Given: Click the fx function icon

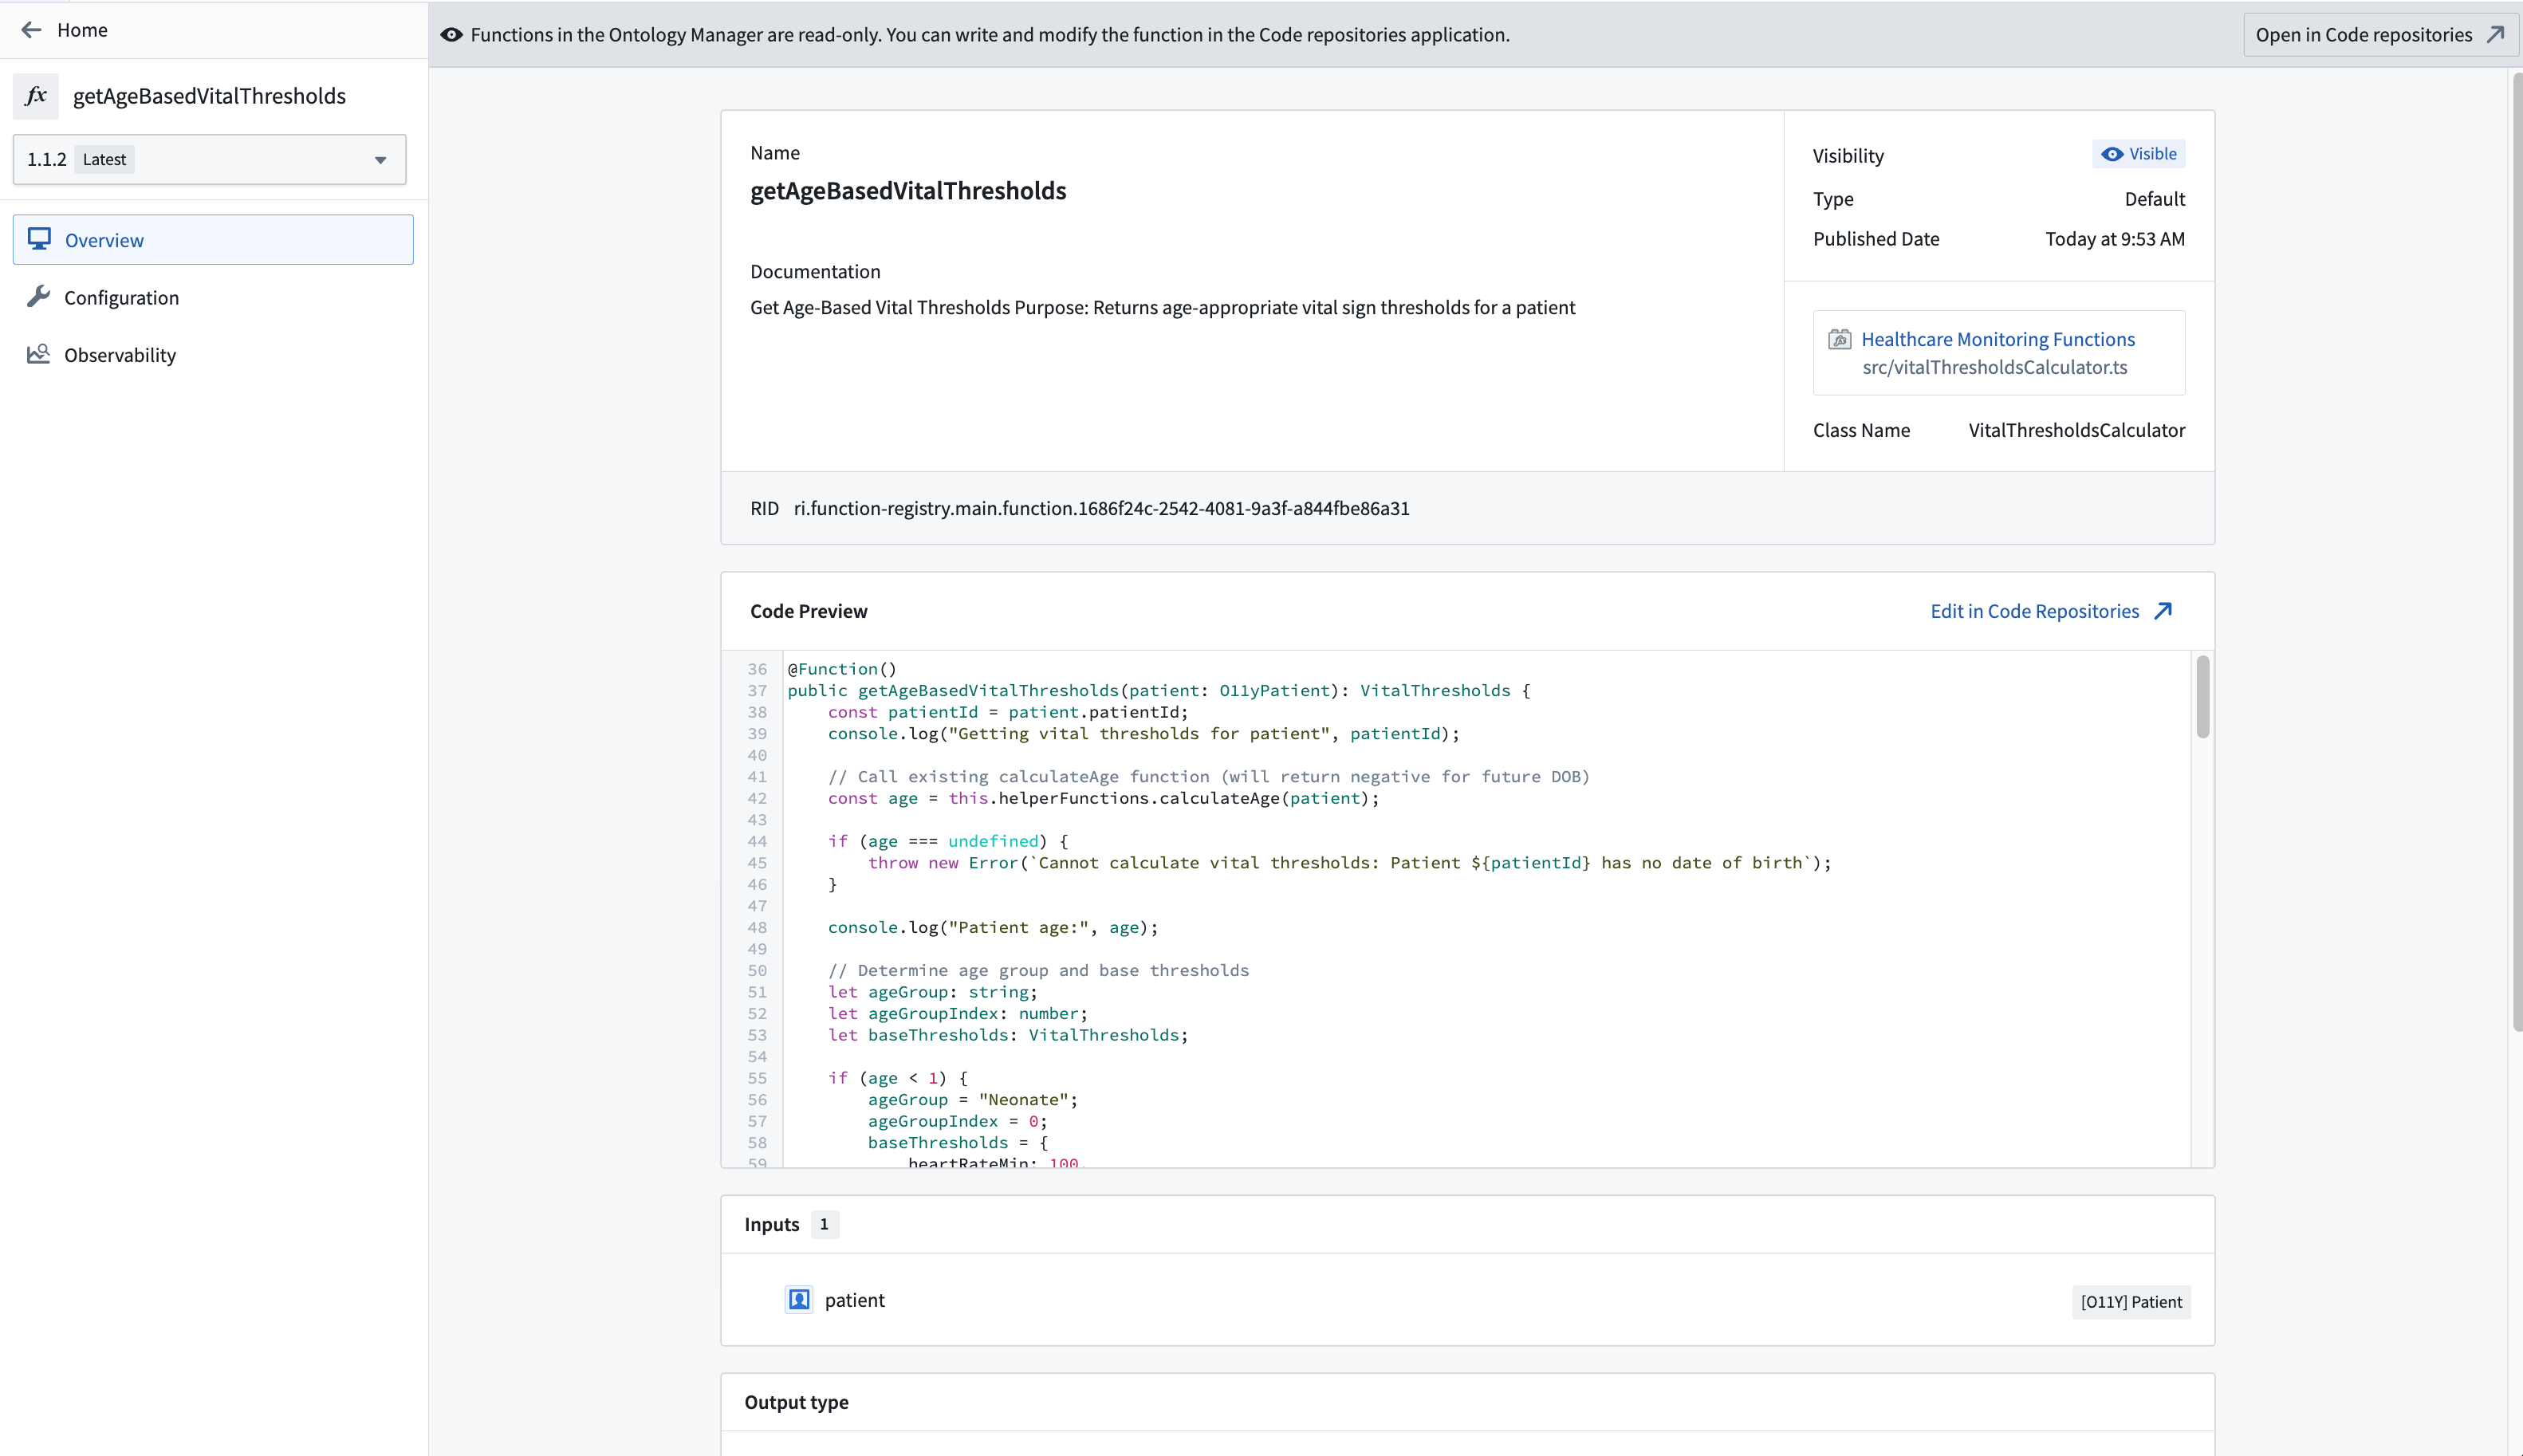Looking at the screenshot, I should (x=36, y=96).
